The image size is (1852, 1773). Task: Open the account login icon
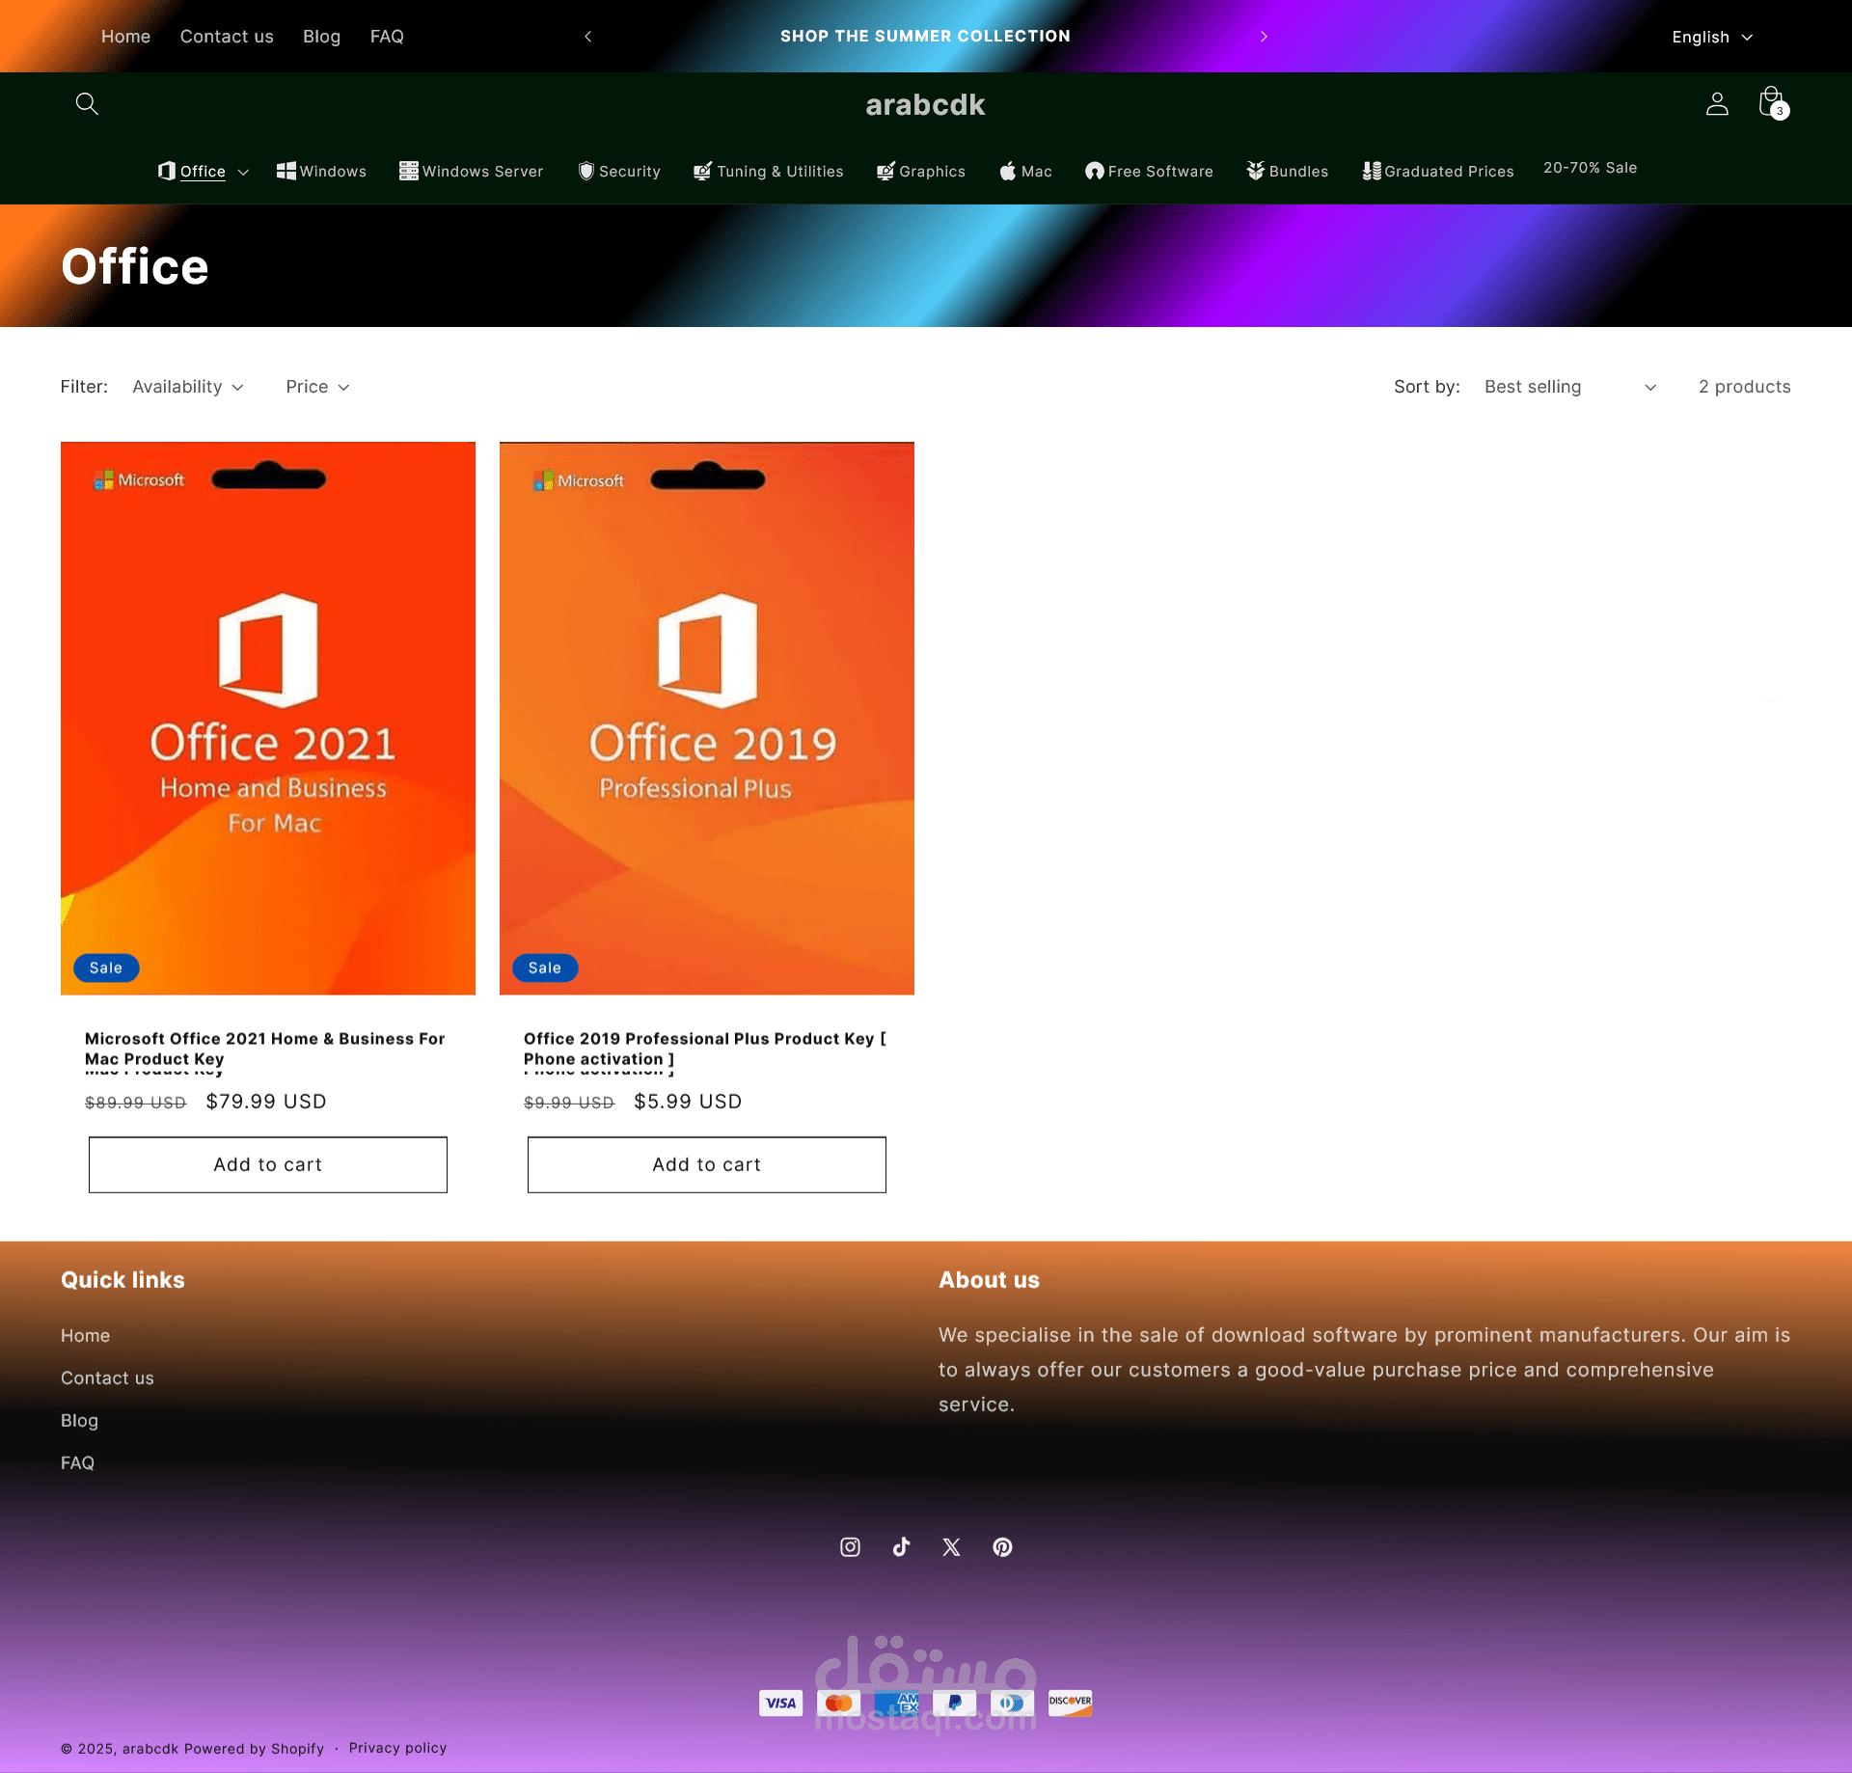coord(1717,103)
